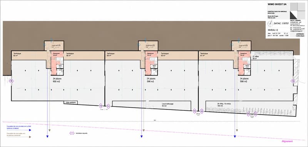Click the '24 places 598 m2' label in middle block

(x=151, y=80)
